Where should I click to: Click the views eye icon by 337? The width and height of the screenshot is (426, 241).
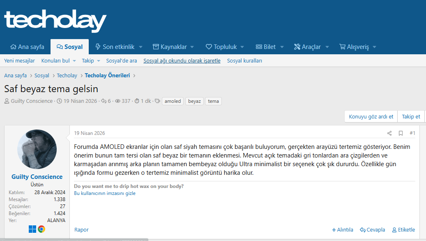pyautogui.click(x=117, y=101)
